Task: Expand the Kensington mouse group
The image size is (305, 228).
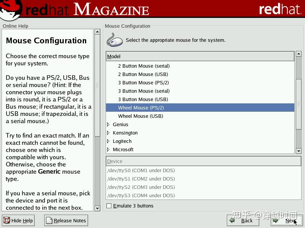Action: click(108, 133)
